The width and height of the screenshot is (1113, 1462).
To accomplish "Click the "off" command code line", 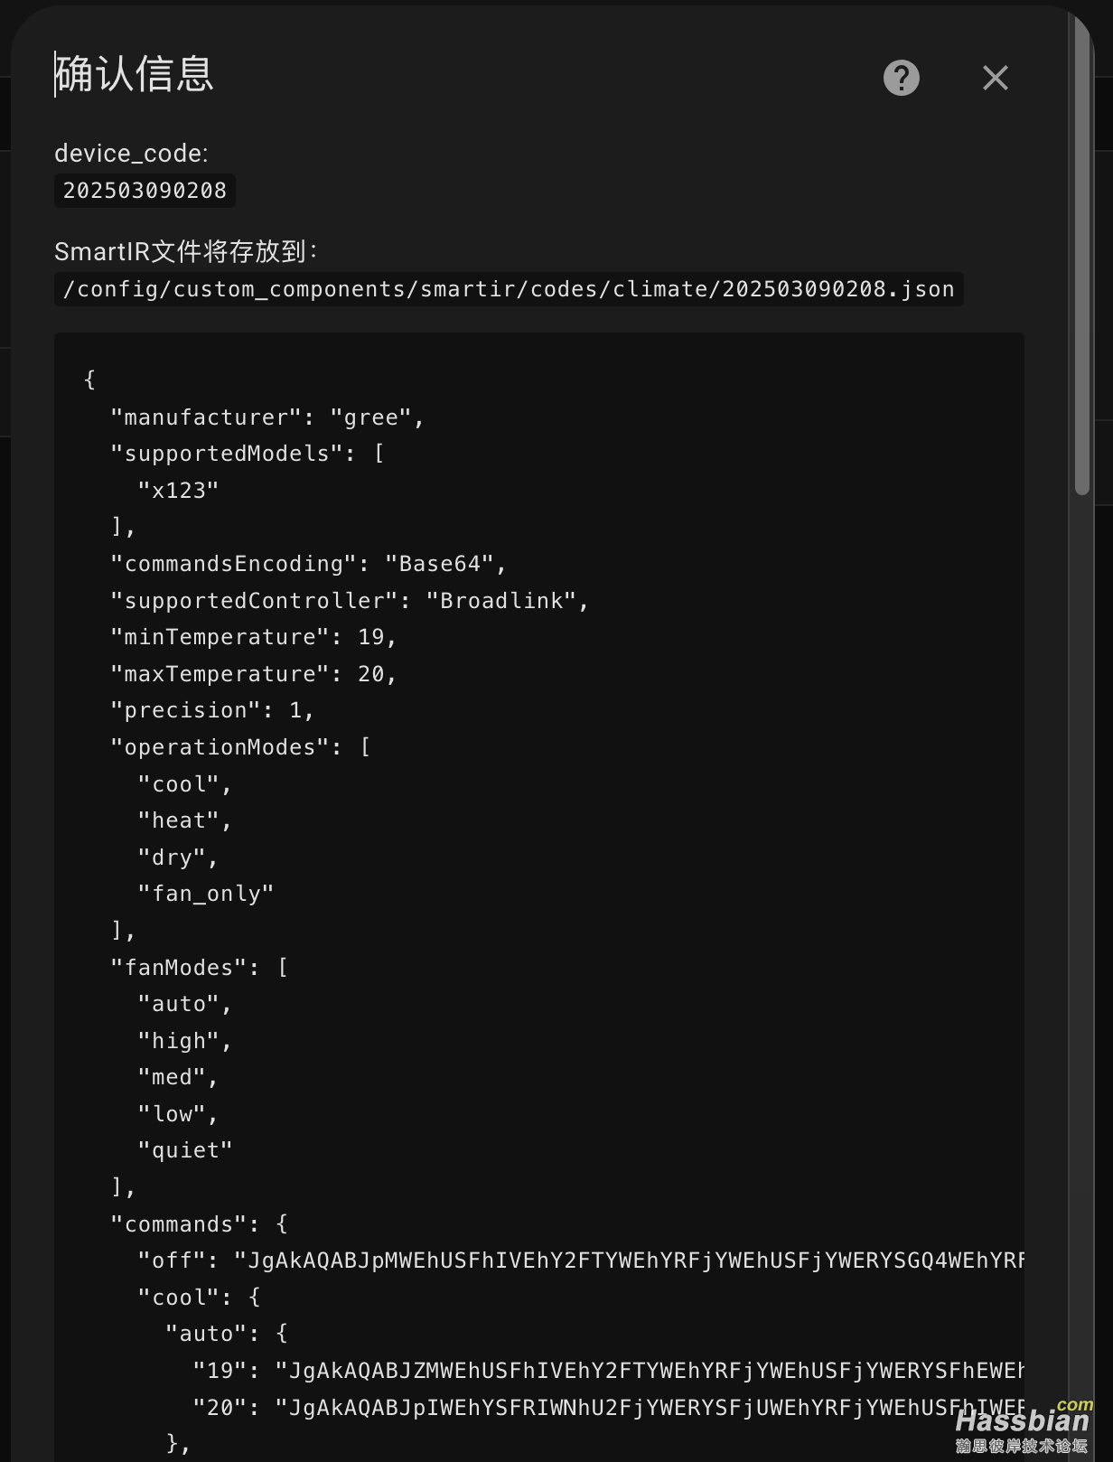I will pos(581,1261).
